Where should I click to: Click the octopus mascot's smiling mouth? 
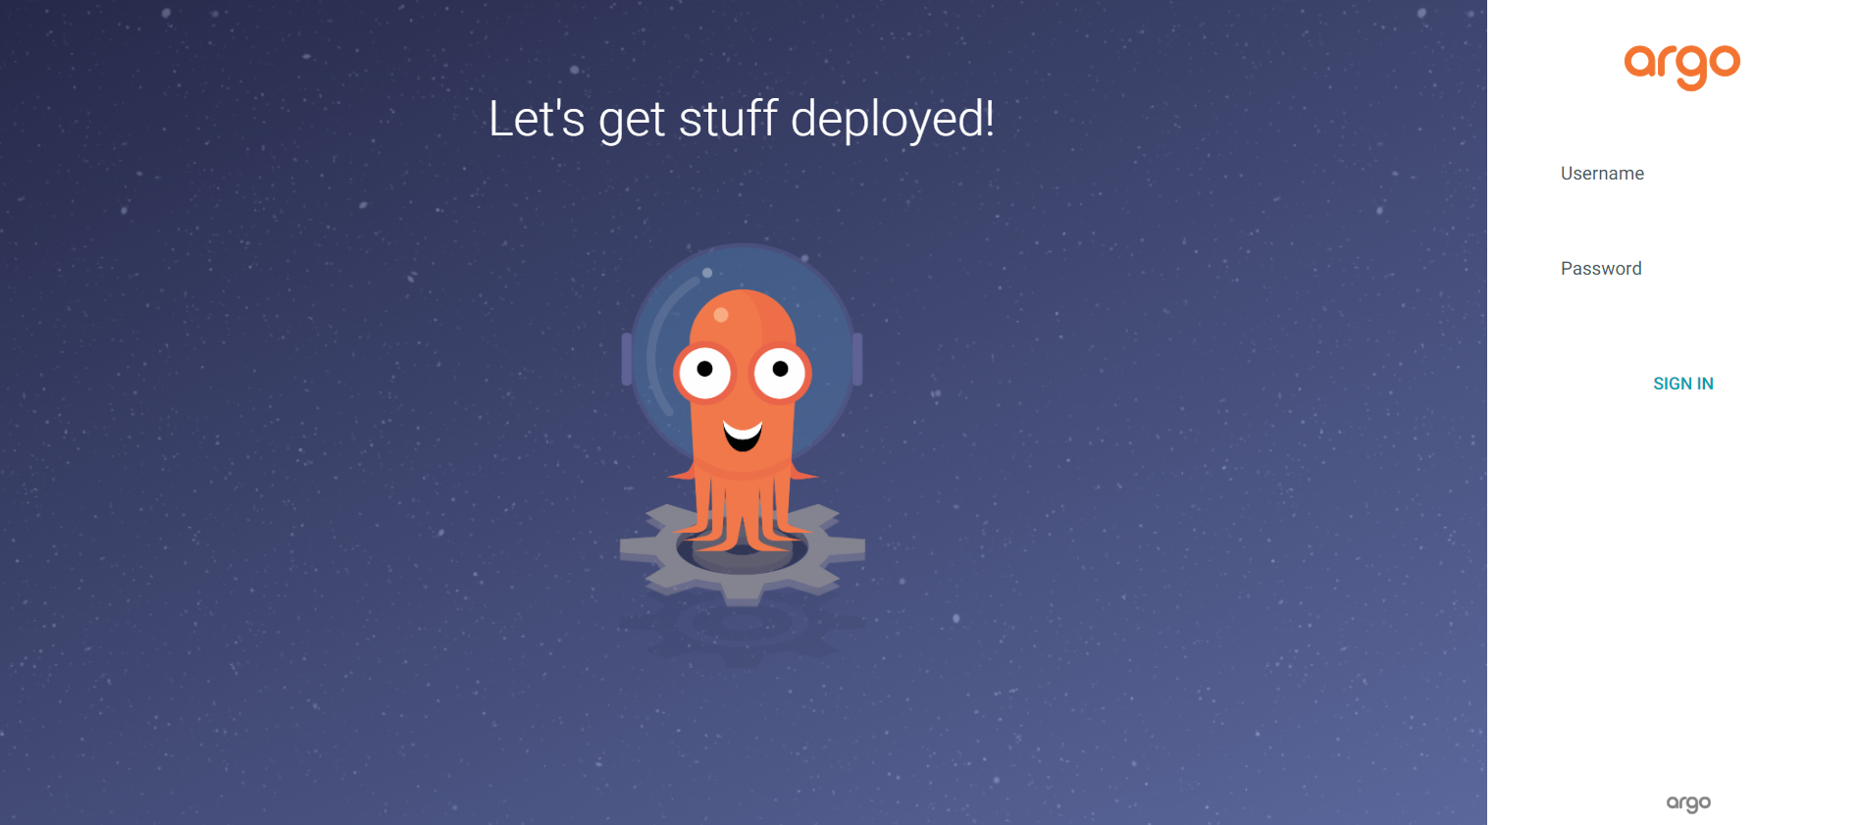pos(743,435)
